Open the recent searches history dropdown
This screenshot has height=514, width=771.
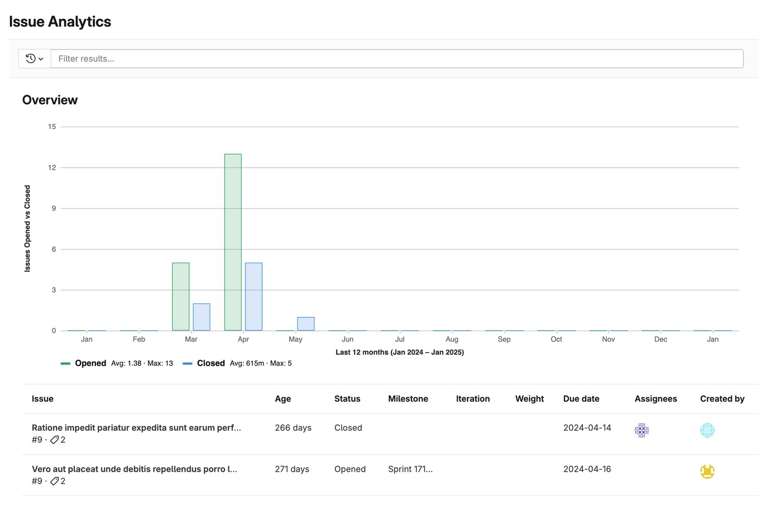34,59
